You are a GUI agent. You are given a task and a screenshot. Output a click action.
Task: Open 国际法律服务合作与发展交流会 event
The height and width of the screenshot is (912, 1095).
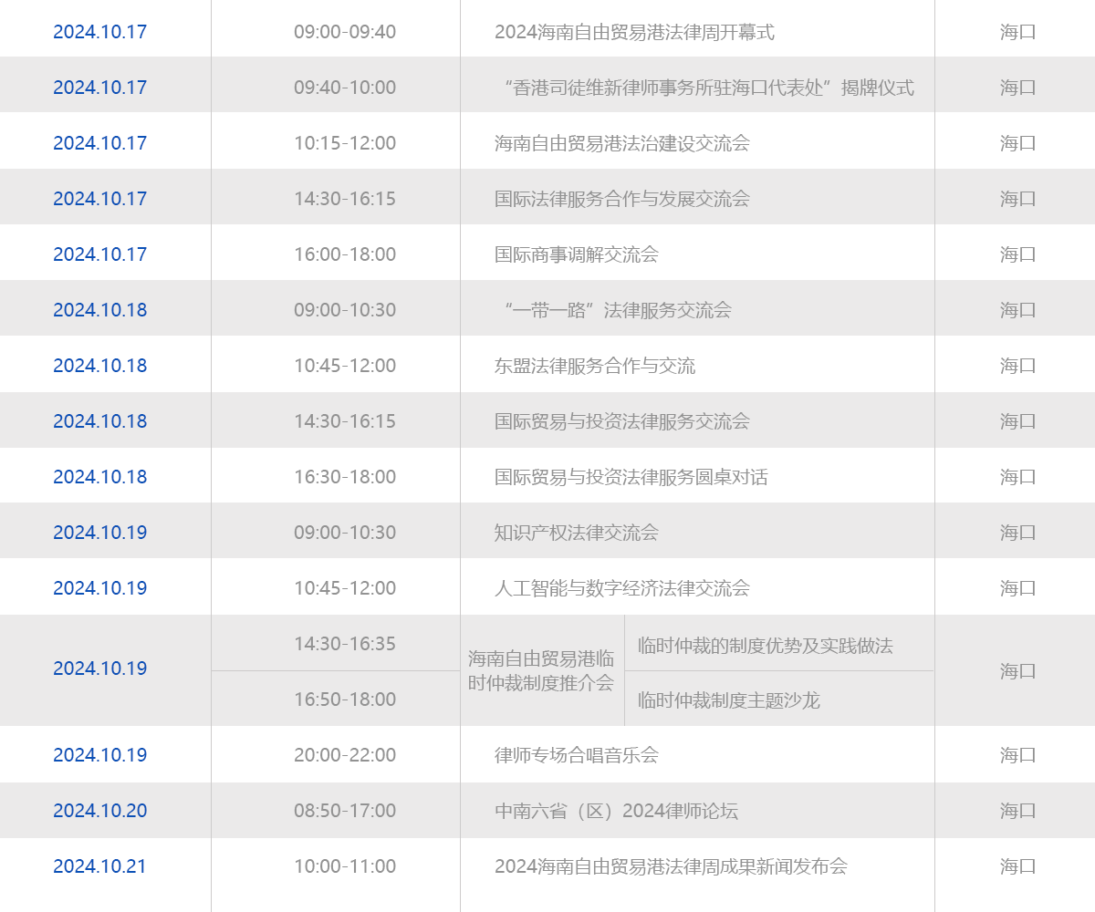621,199
